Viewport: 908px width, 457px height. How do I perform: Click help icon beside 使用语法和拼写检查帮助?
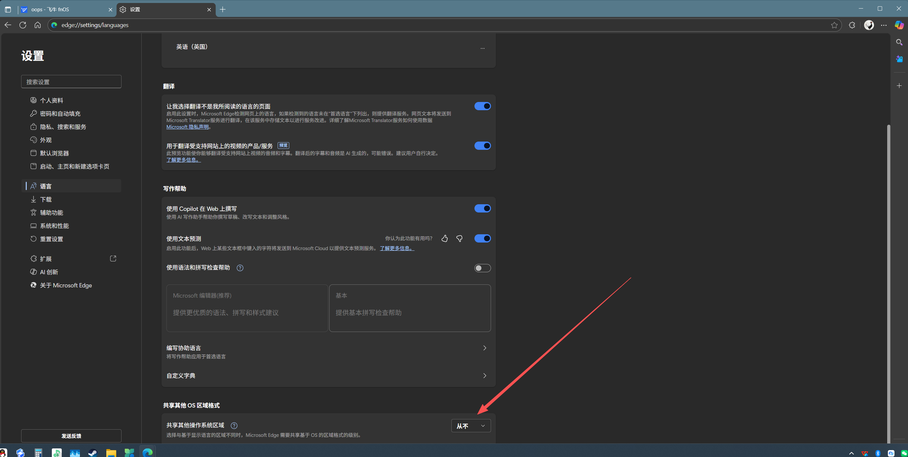240,268
